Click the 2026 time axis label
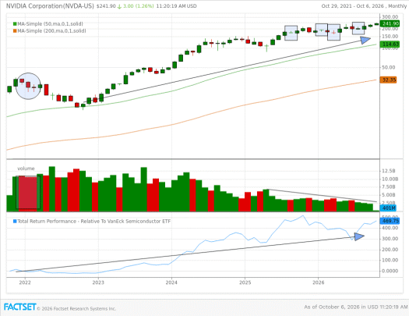The image size is (409, 316). 318,282
